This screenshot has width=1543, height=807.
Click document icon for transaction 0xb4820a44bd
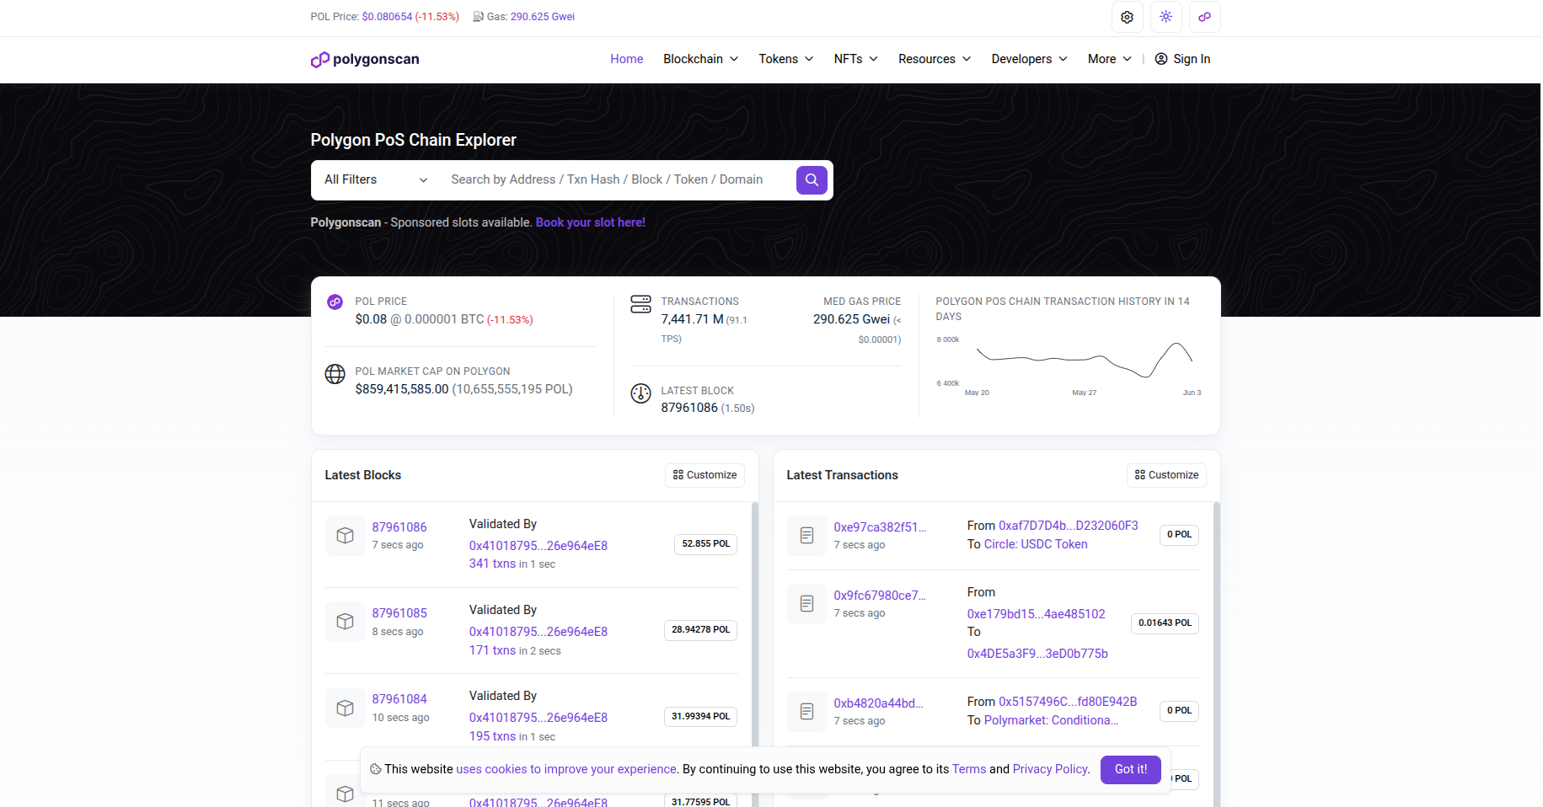pos(806,712)
